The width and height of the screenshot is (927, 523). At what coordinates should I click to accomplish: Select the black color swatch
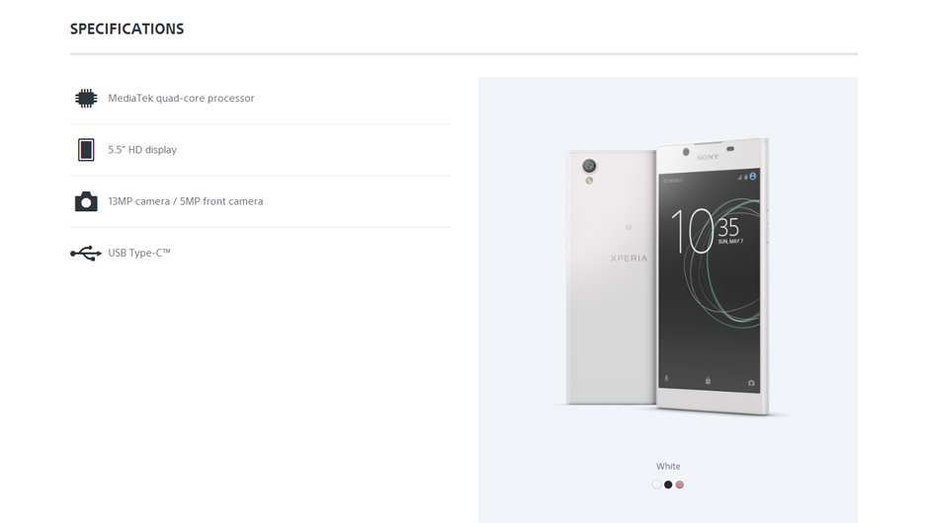[668, 485]
